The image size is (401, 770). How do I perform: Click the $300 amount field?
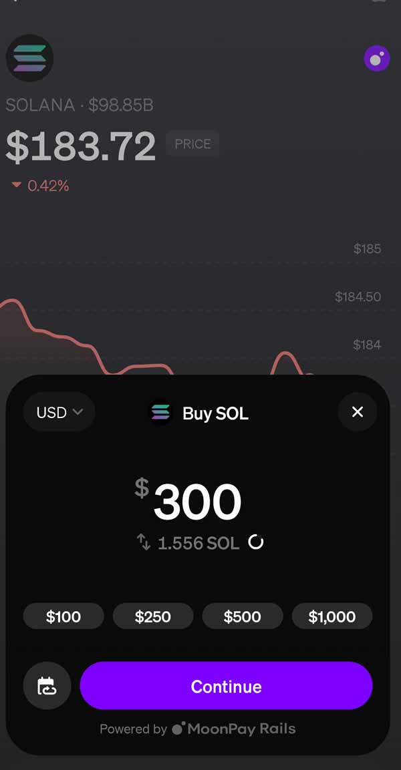(x=197, y=502)
